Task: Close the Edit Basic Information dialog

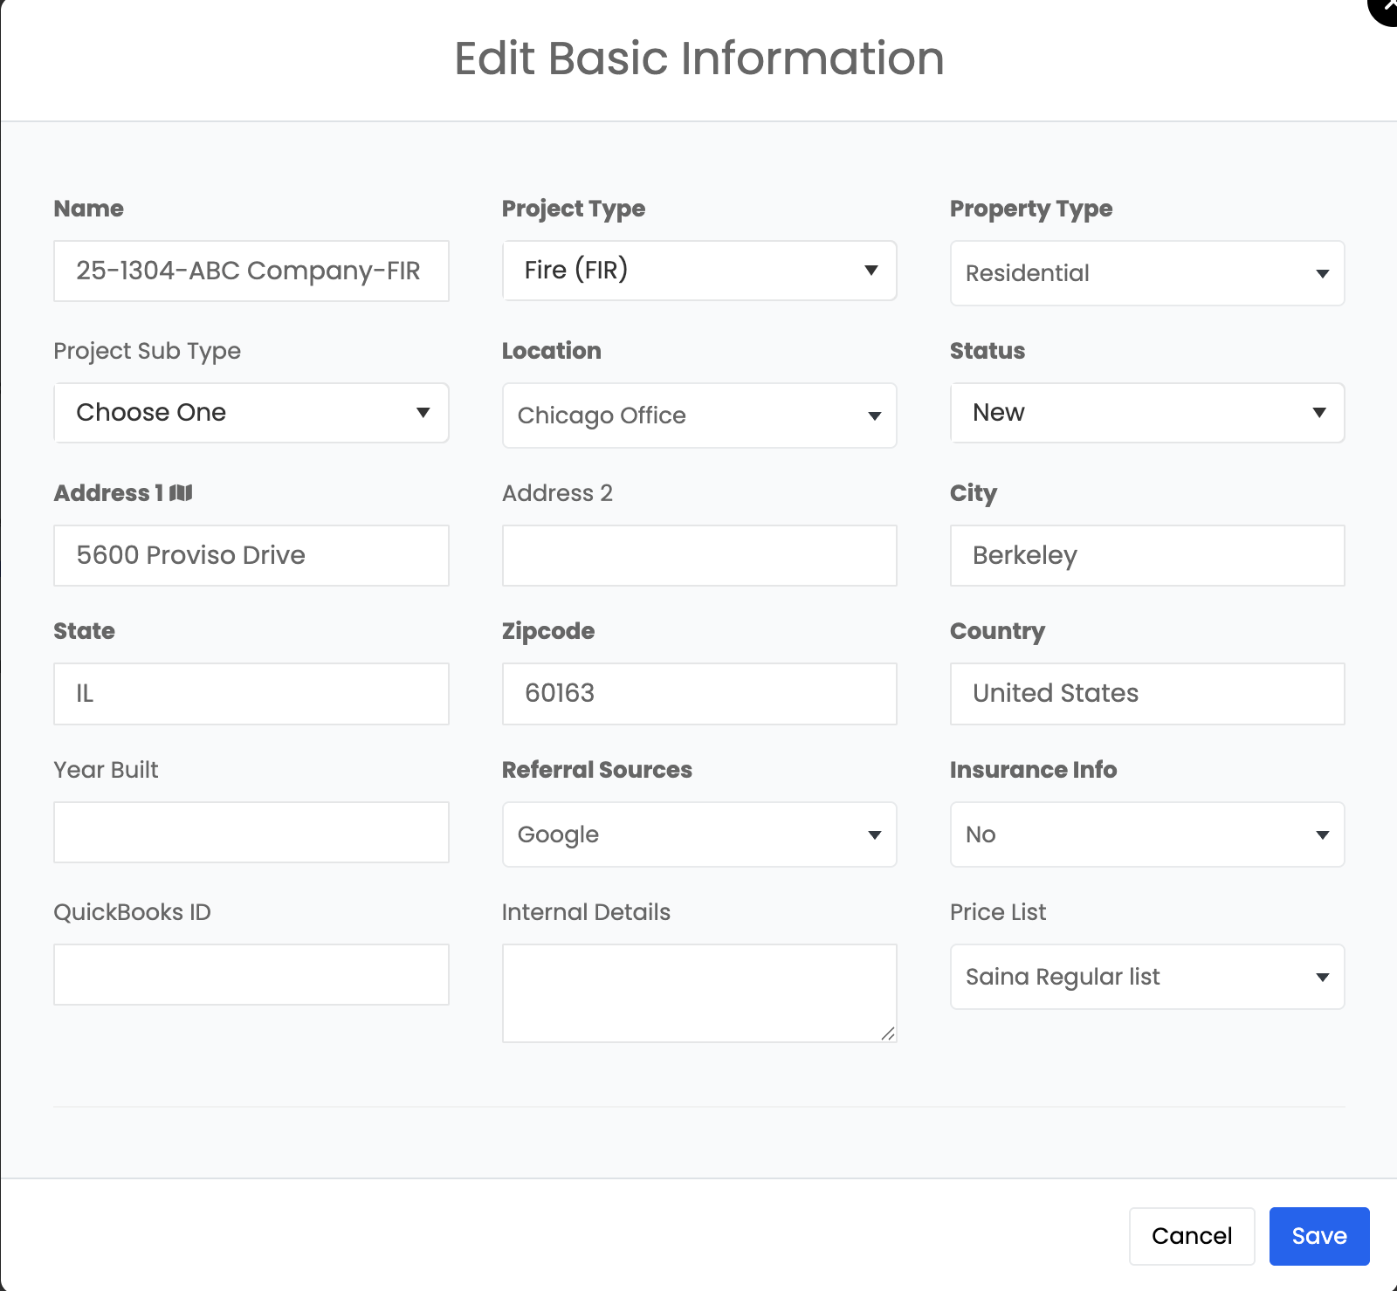Action: [1387, 7]
